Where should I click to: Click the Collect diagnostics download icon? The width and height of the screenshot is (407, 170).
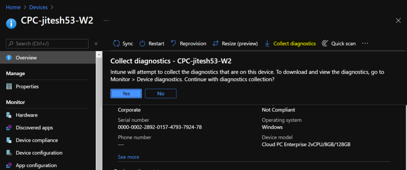coord(267,43)
